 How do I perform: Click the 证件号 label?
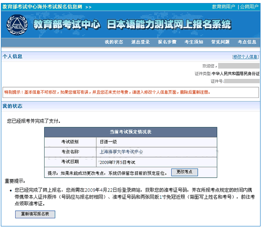(217, 82)
